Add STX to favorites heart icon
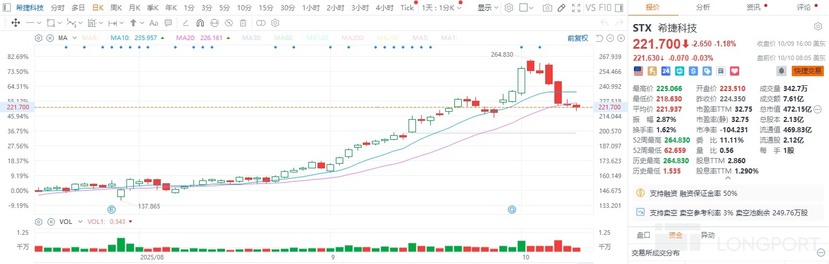 point(735,71)
